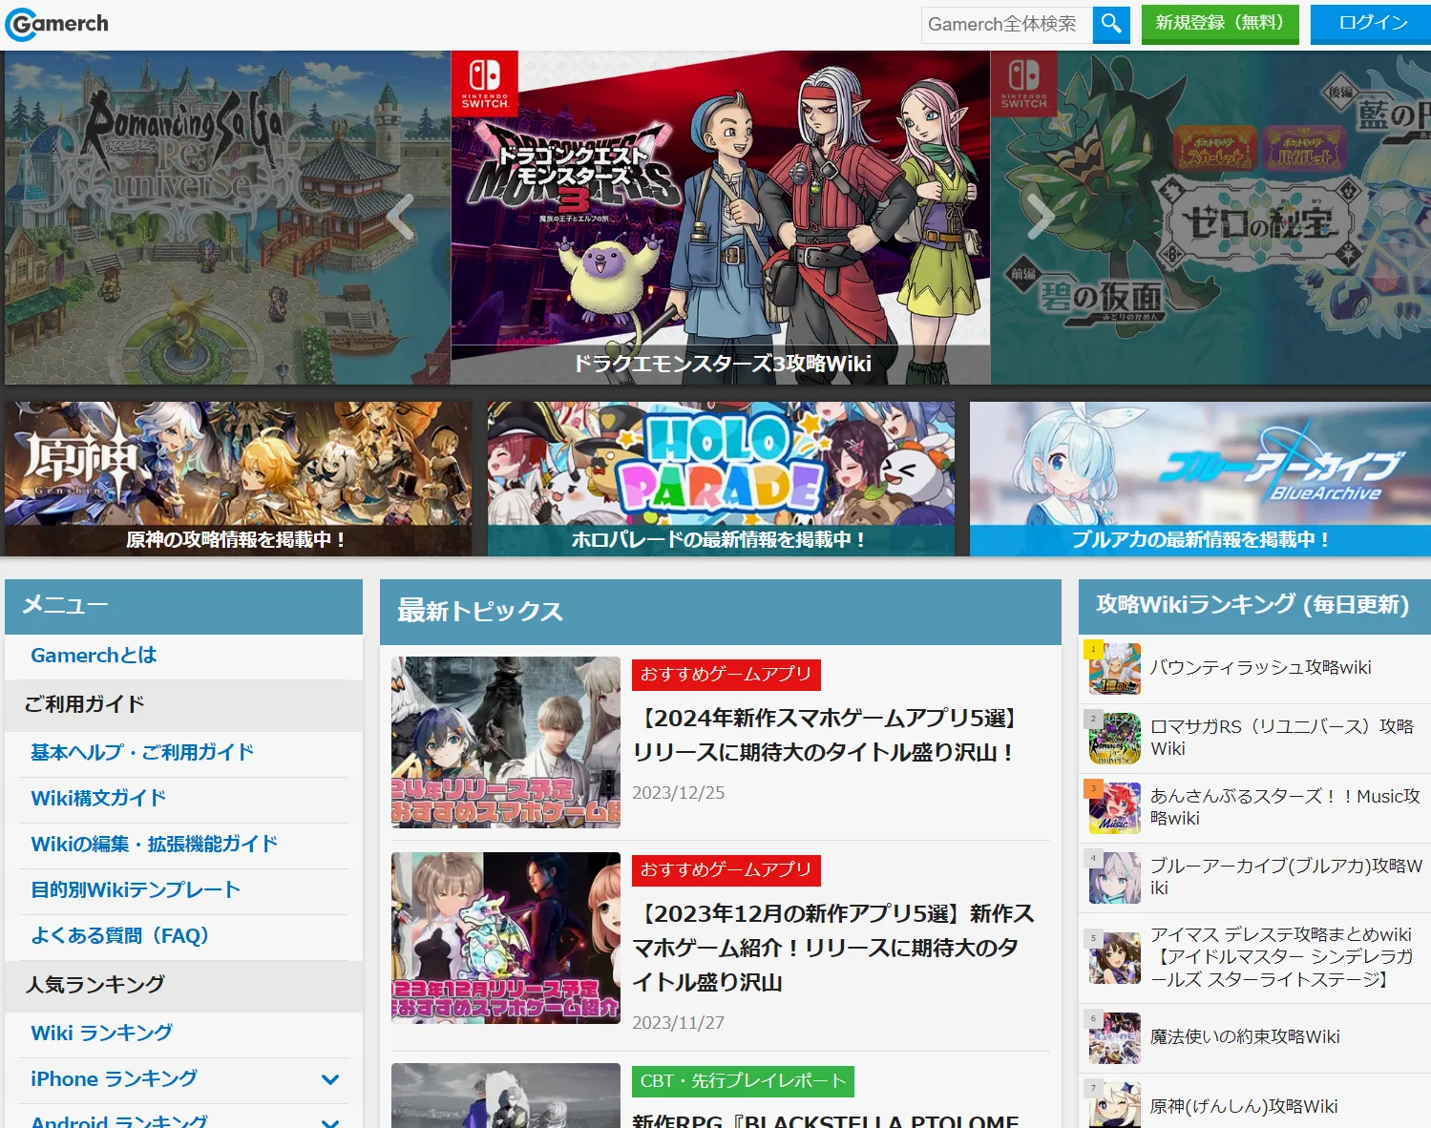Image resolution: width=1431 pixels, height=1128 pixels.
Task: Click the Ensemble Stars Music ranking icon
Action: click(x=1114, y=807)
